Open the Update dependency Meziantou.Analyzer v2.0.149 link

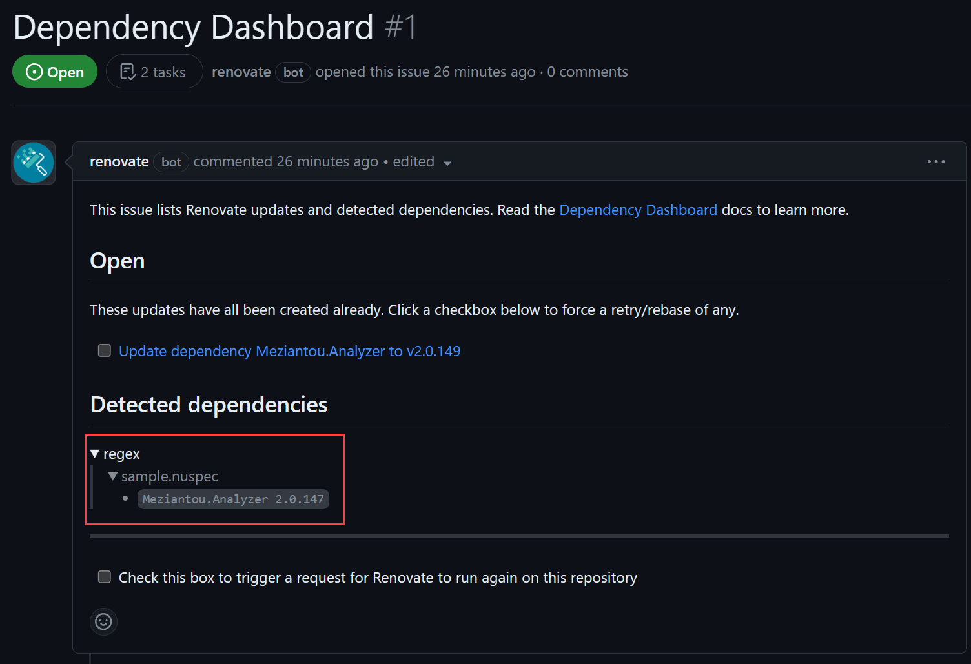pyautogui.click(x=289, y=351)
